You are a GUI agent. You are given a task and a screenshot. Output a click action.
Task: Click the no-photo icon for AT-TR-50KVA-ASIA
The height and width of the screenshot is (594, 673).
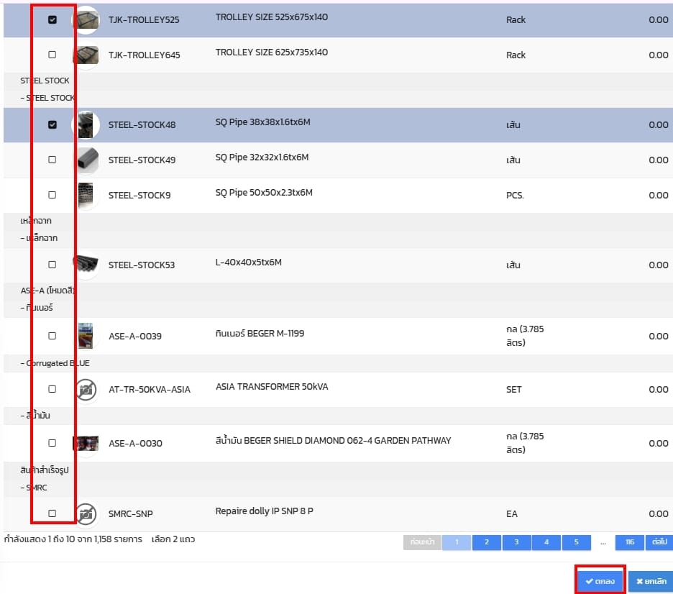[x=86, y=390]
